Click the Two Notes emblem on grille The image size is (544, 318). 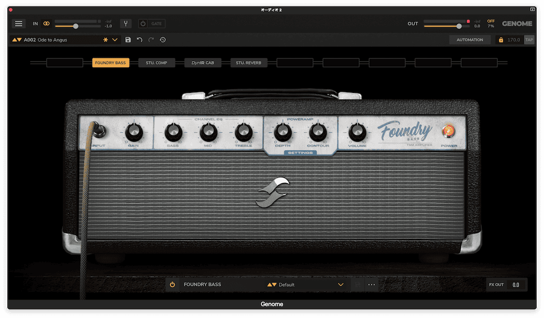pyautogui.click(x=273, y=193)
